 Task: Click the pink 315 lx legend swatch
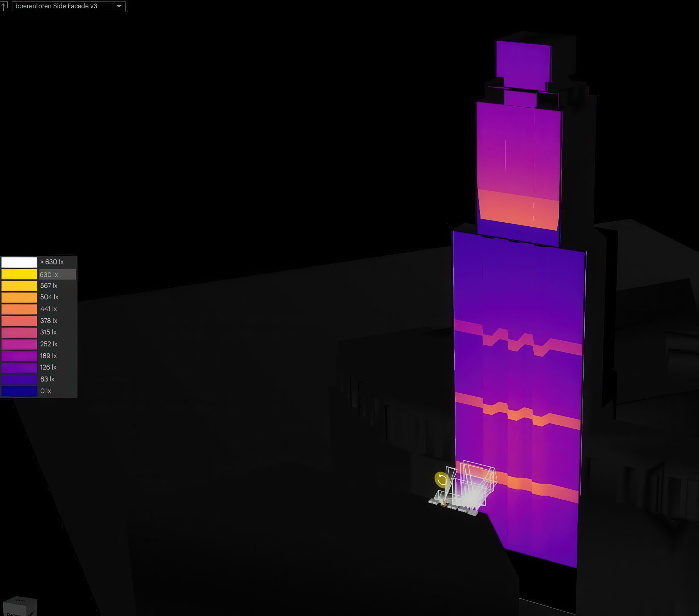point(19,332)
